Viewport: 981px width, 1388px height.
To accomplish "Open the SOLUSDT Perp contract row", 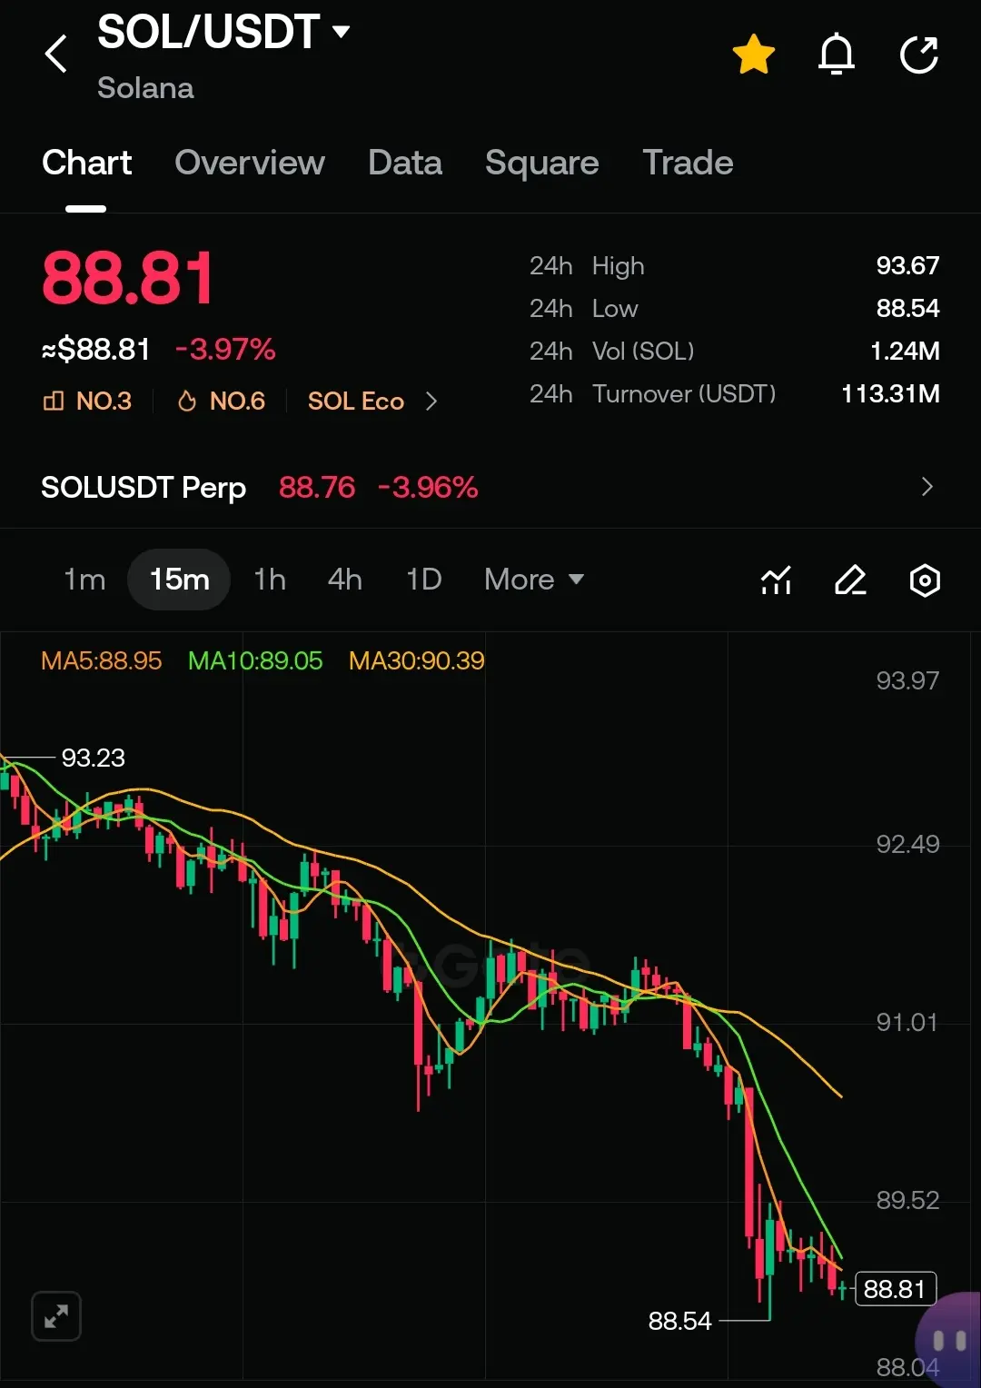I will [x=490, y=487].
